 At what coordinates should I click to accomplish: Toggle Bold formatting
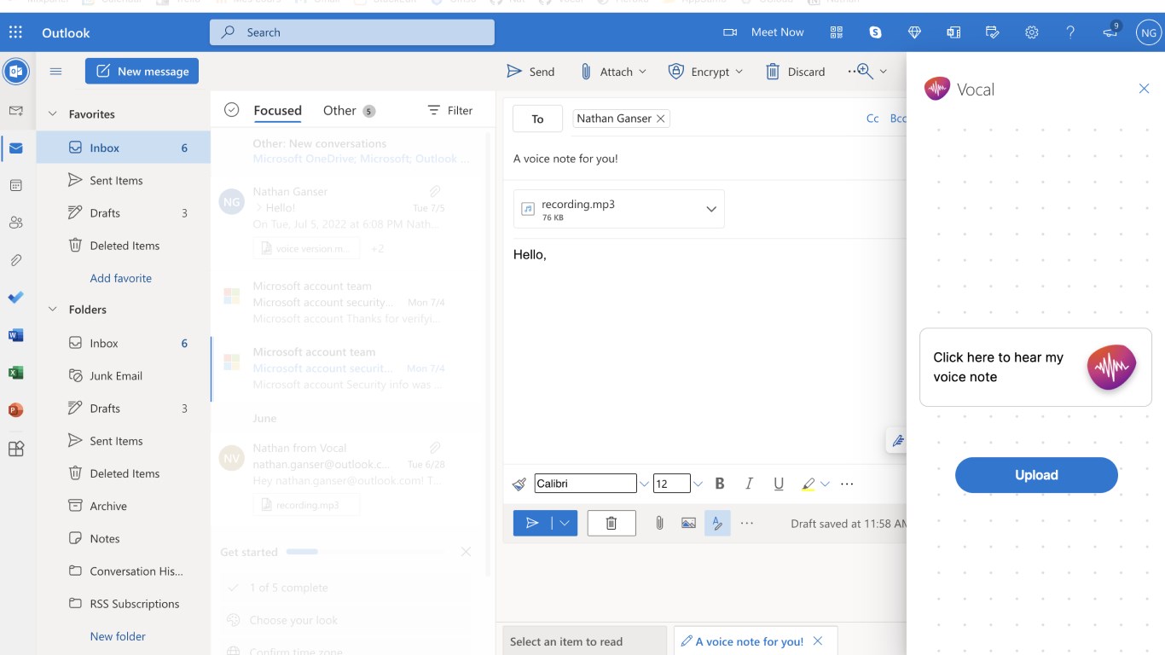[x=720, y=484]
